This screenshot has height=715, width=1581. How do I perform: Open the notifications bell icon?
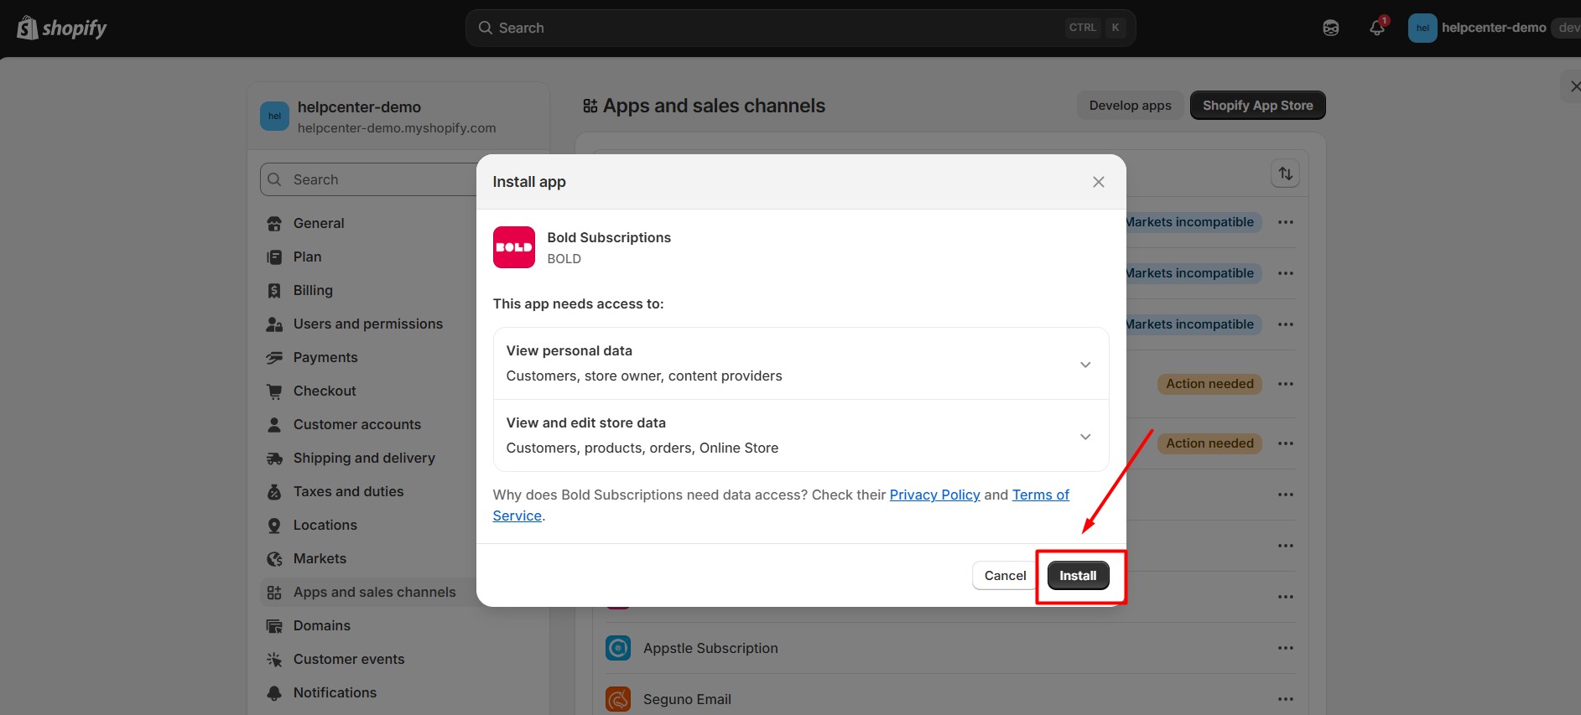(1376, 28)
